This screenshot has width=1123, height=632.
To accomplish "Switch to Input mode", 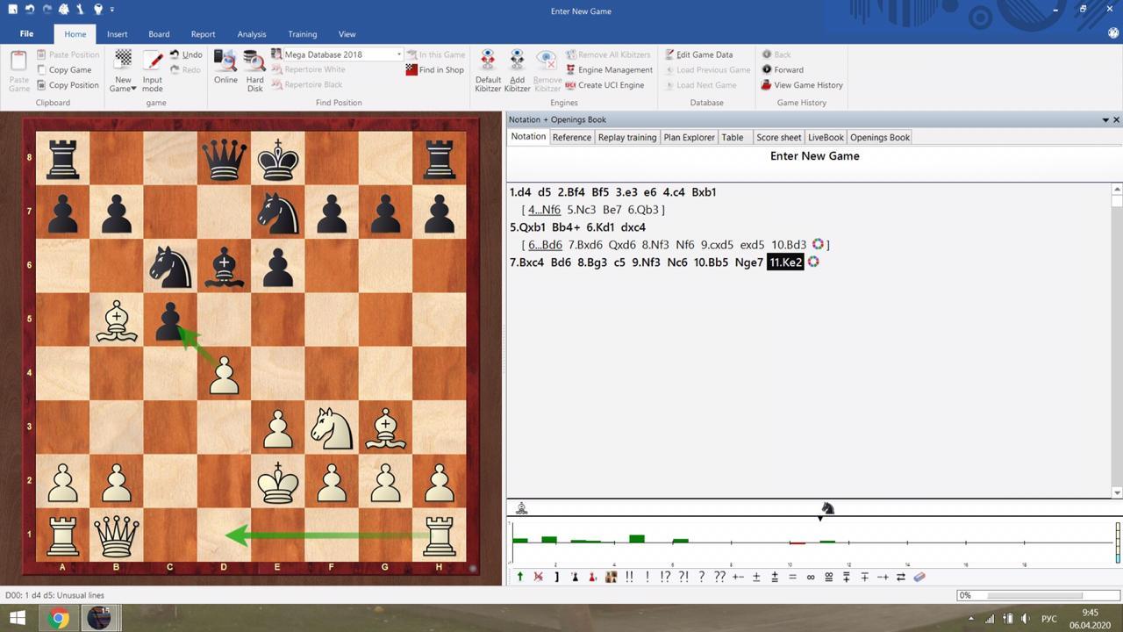I will tap(153, 68).
